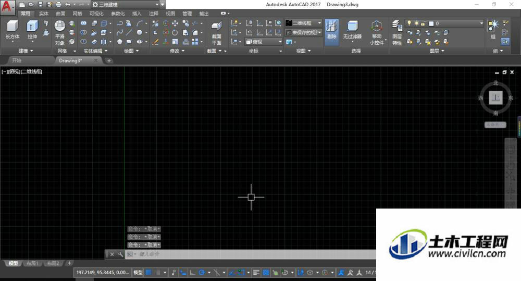Click the viewport label [-][俯视][二维线框]
Viewport: 521px width, 281px height.
pyautogui.click(x=22, y=71)
